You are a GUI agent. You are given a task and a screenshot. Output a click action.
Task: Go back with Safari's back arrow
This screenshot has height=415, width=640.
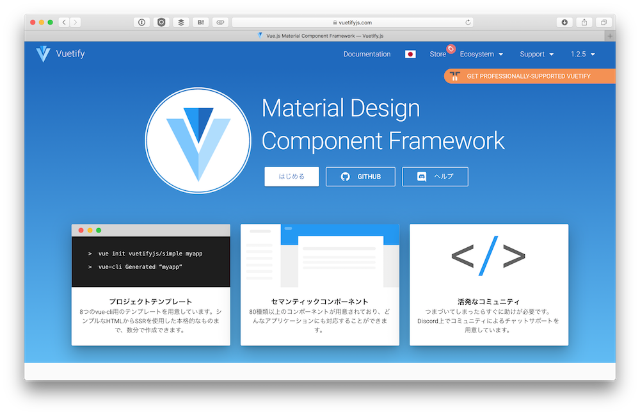point(64,22)
